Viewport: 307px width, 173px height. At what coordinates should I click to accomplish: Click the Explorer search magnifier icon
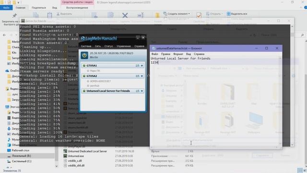[302, 35]
